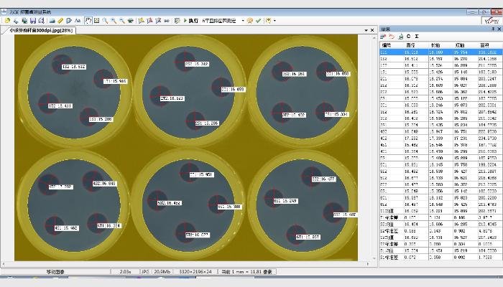This screenshot has height=287, width=503.
Task: Click the text 'Aa' annotation tool
Action: (x=78, y=21)
